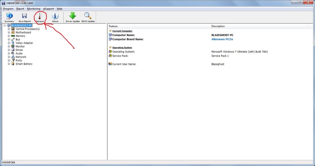Expand the Monitor node
Screen dimensions: 315x166
click(9, 46)
